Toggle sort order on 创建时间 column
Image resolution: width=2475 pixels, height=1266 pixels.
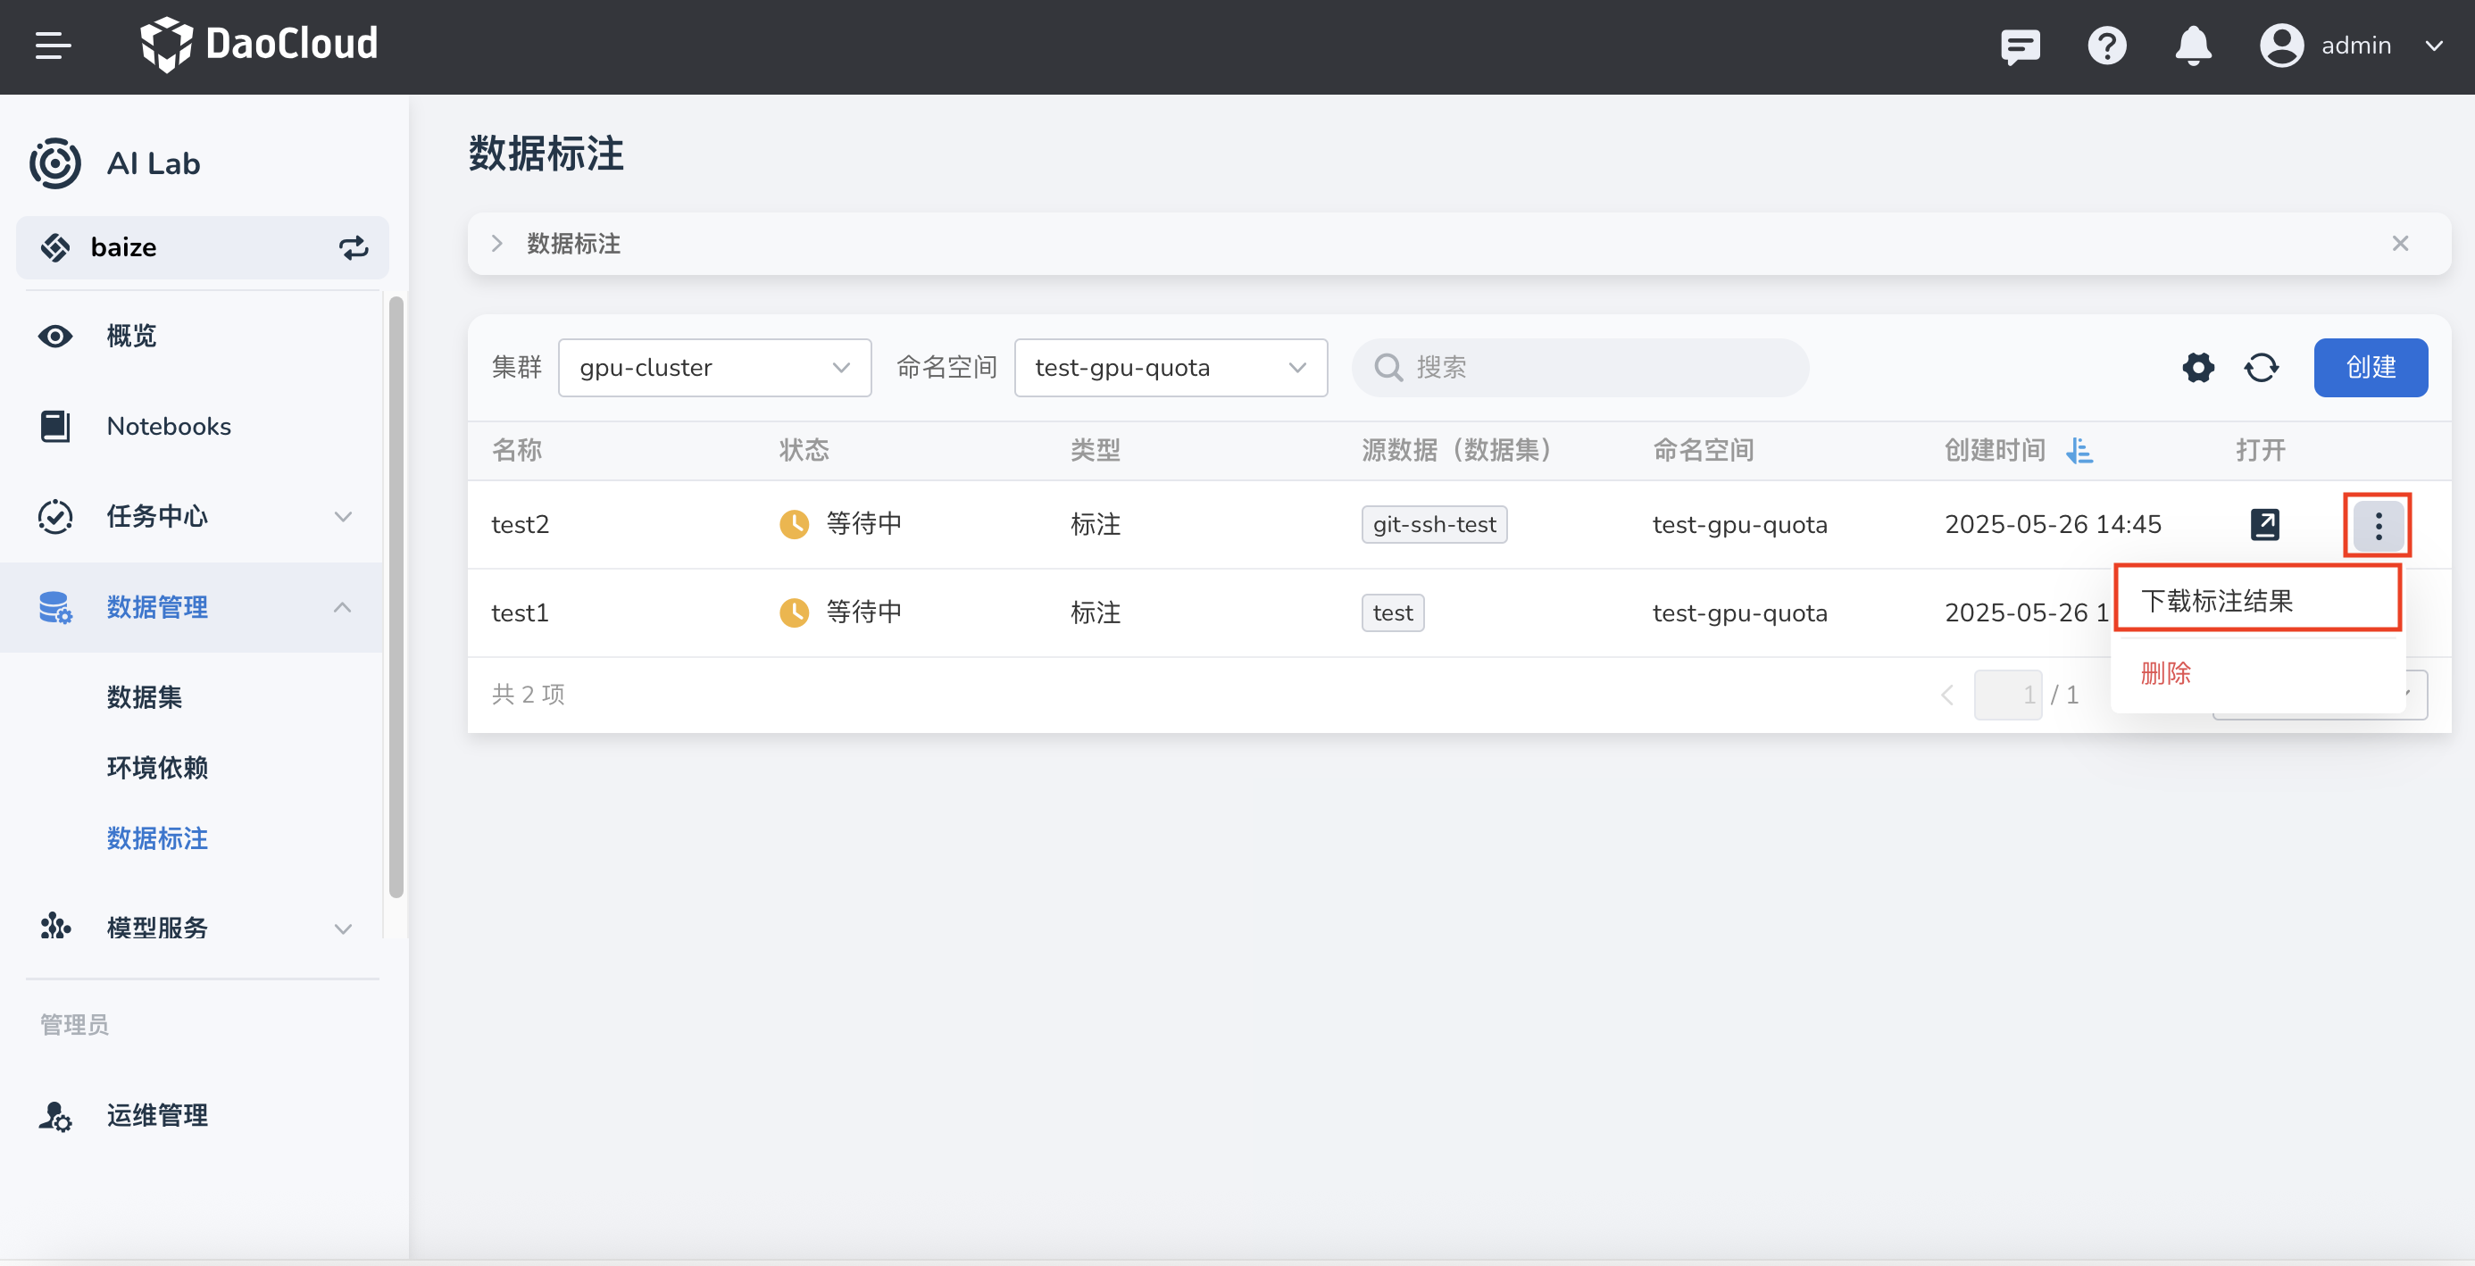(x=2079, y=450)
